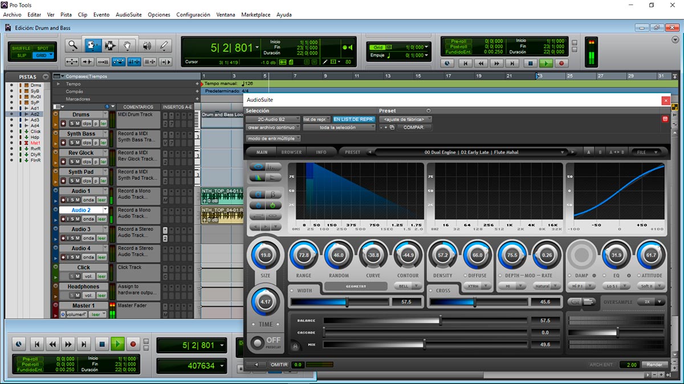Open the 'toda la selección' dropdown
The width and height of the screenshot is (684, 384).
click(339, 127)
